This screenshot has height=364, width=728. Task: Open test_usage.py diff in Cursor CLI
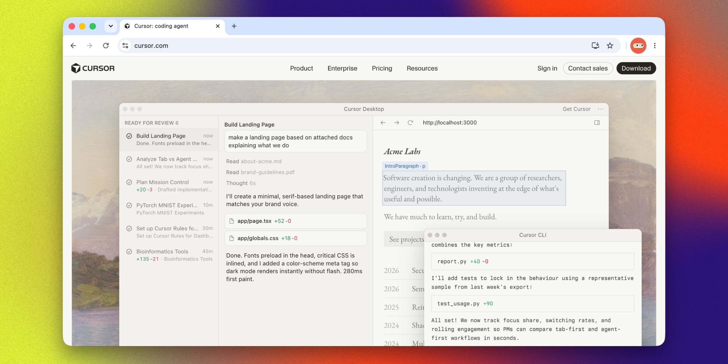pyautogui.click(x=533, y=303)
